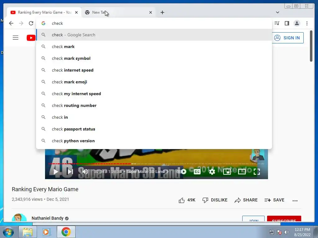Click SAVE to add to playlist
Image resolution: width=318 pixels, height=238 pixels.
point(274,200)
